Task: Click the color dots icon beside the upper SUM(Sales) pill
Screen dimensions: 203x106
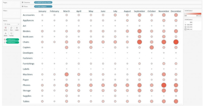Action: [5, 39]
